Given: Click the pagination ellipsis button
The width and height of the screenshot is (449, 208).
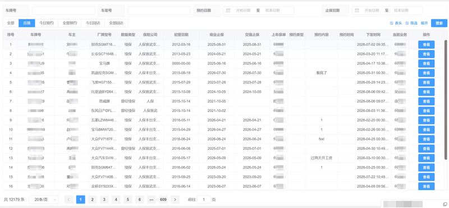Looking at the screenshot, I should point(152,200).
